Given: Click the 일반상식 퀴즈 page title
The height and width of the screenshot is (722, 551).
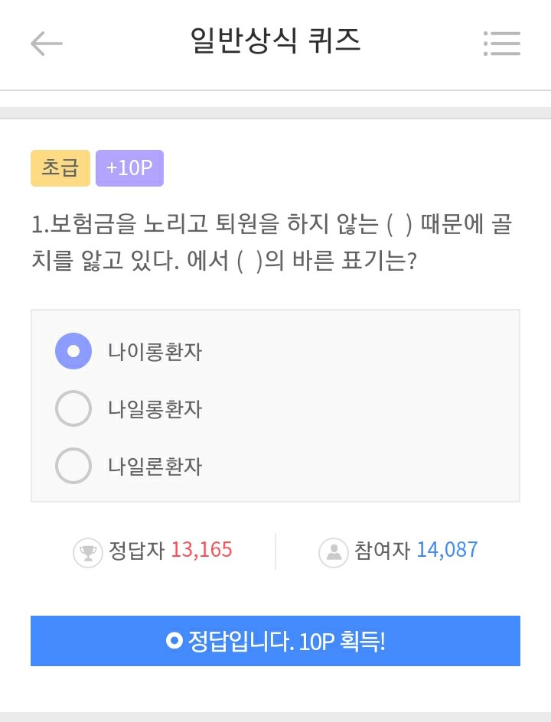Looking at the screenshot, I should [275, 41].
